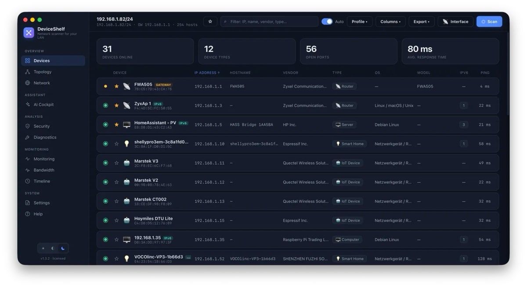This screenshot has height=288, width=527.
Task: Star the shellypro3em device
Action: point(116,144)
